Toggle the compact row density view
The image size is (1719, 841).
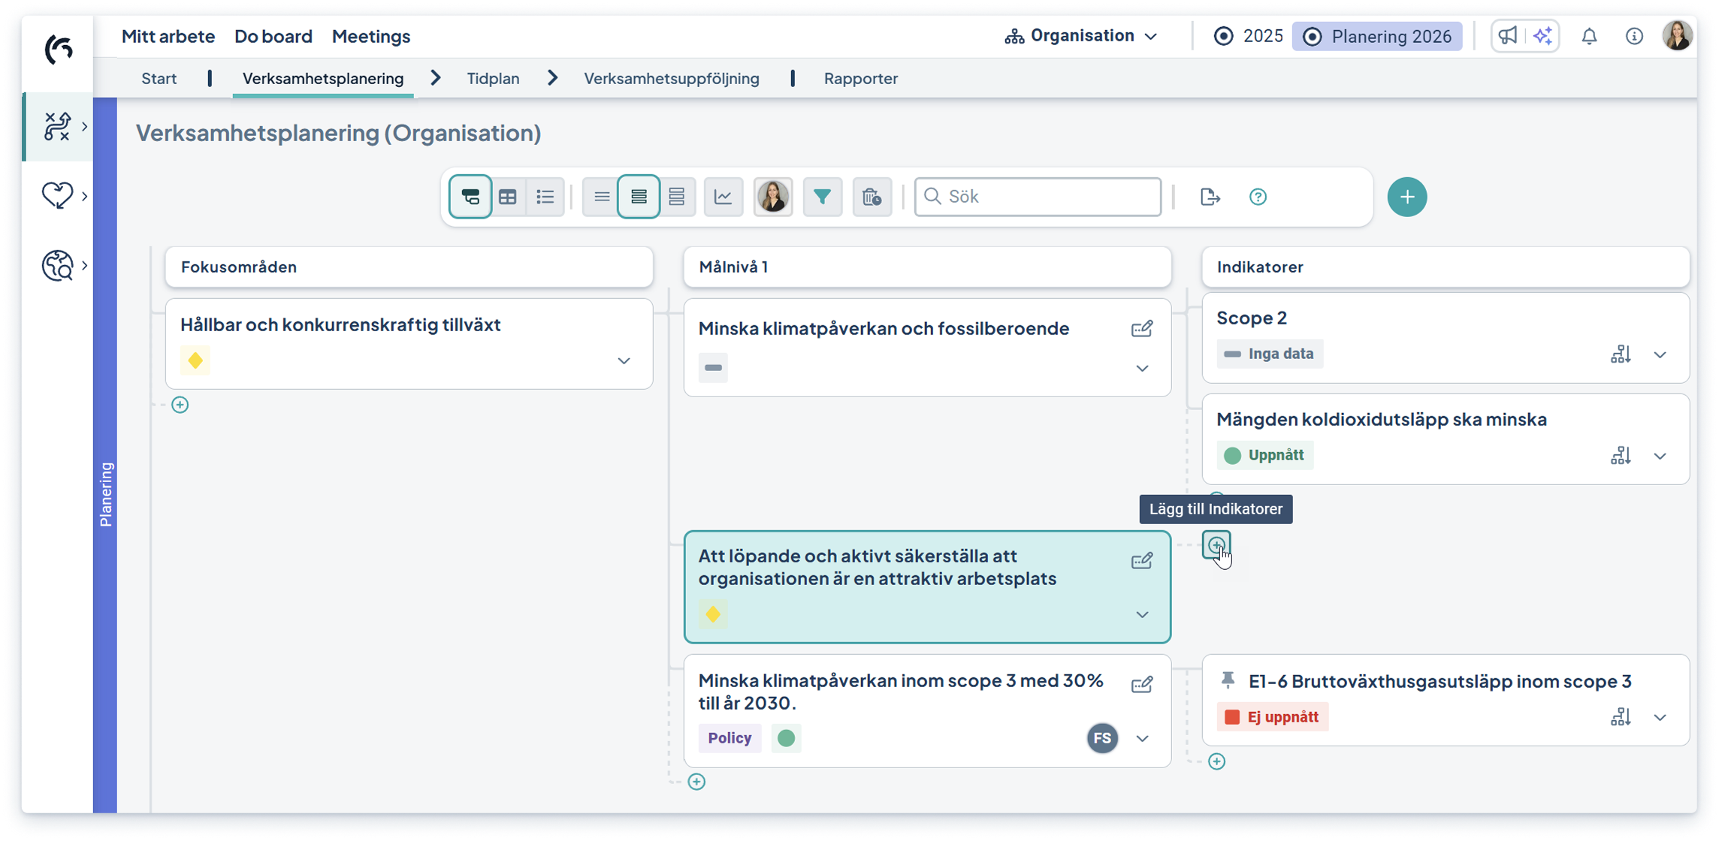pos(601,196)
